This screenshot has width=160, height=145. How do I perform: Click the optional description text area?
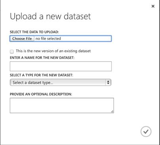tap(62, 105)
